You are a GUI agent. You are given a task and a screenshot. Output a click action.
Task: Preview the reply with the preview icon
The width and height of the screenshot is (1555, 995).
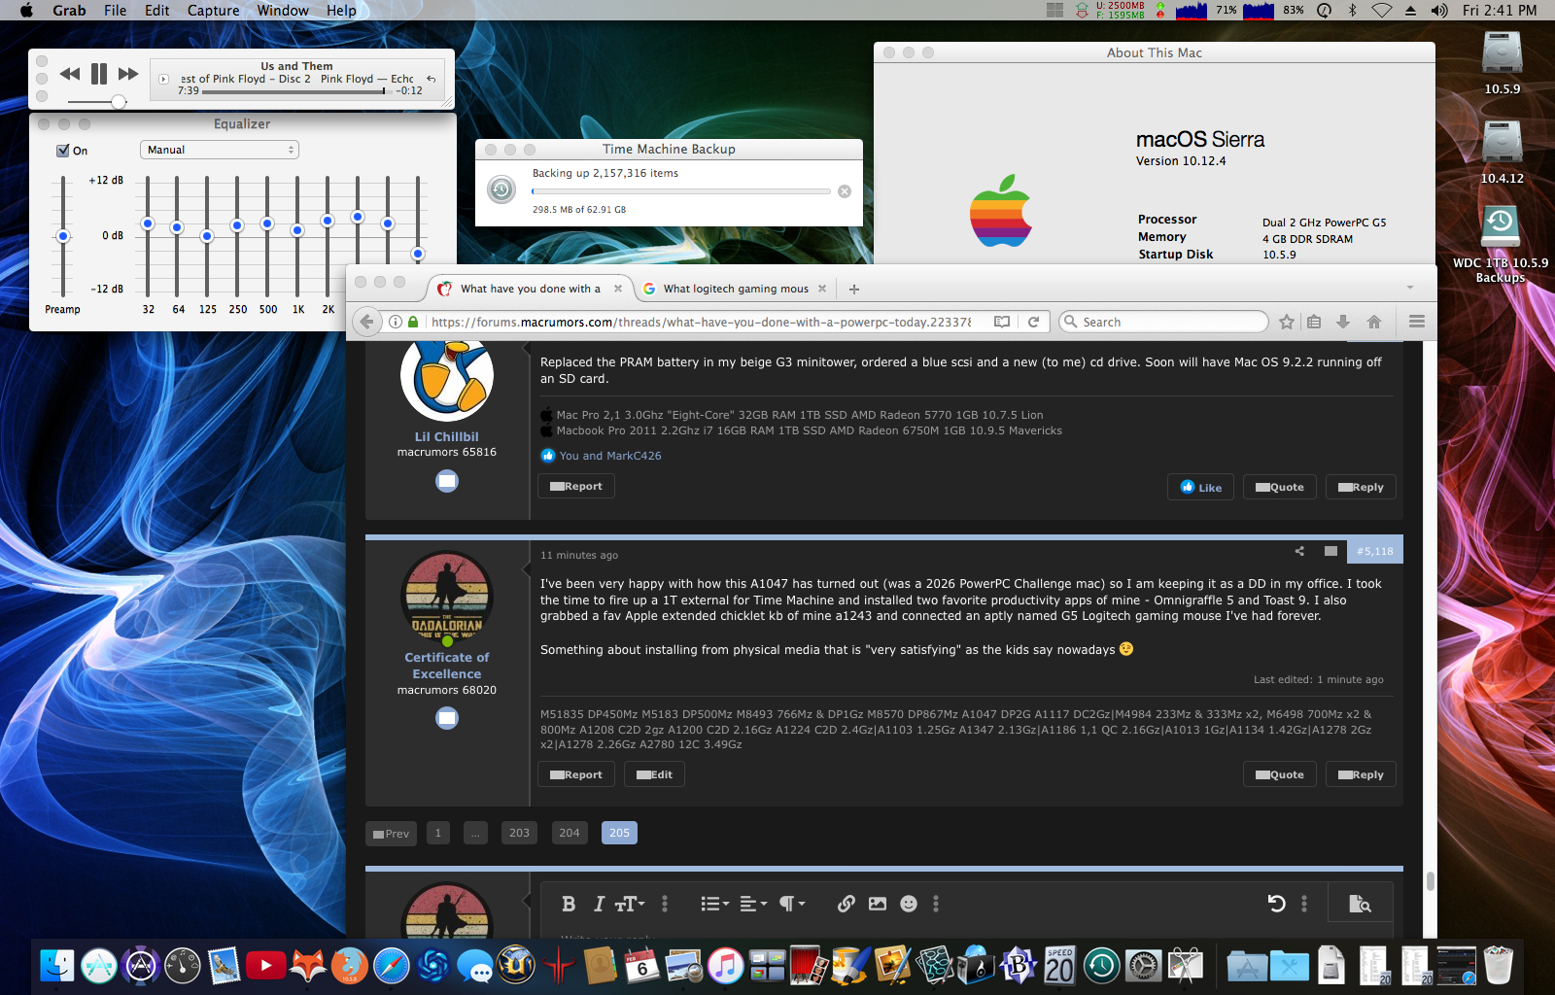[x=1361, y=904]
